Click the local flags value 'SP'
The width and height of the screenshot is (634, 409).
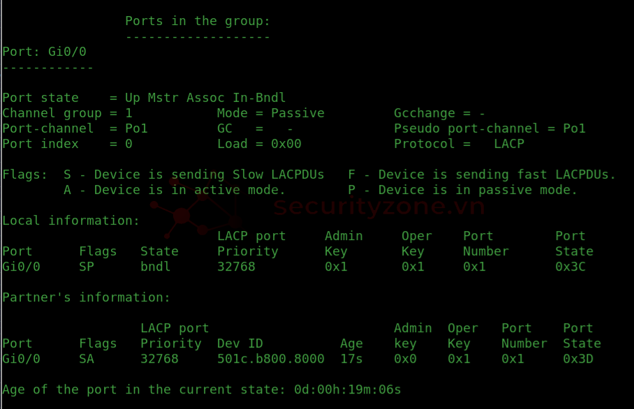(x=87, y=267)
